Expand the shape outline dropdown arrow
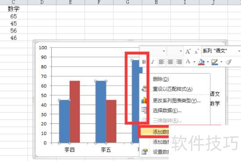 221,62
